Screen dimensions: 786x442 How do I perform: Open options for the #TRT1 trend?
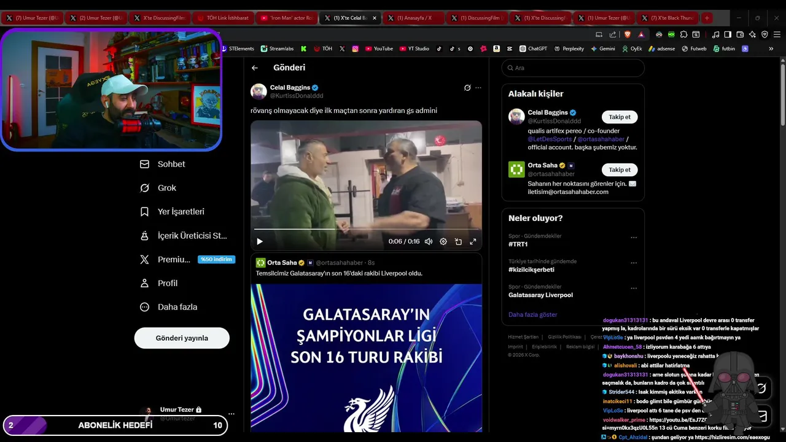pos(634,238)
